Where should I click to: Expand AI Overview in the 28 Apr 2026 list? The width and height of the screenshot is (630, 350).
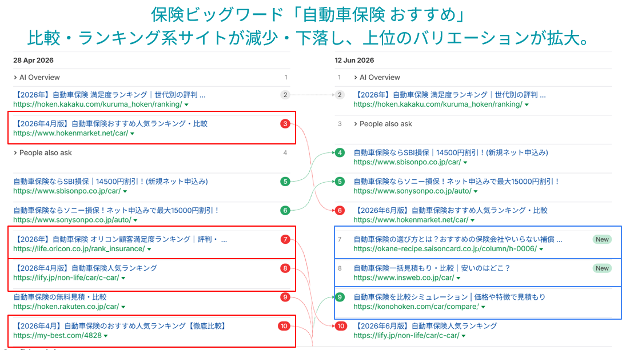pyautogui.click(x=15, y=78)
